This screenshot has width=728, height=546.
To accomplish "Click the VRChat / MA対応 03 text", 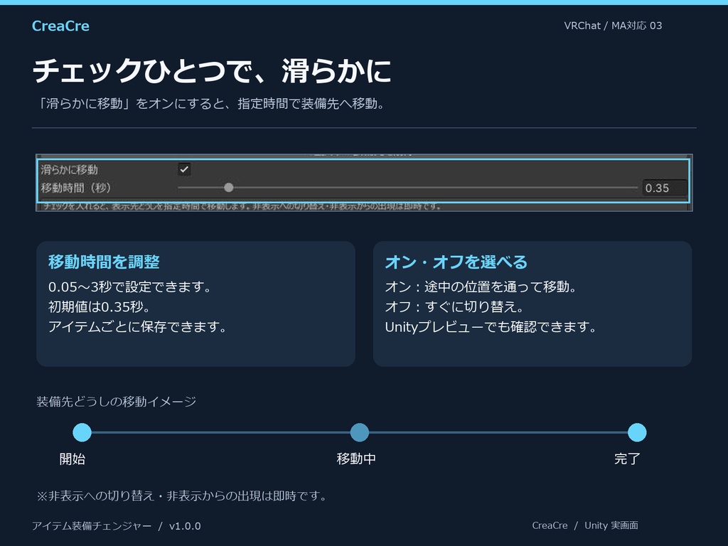I will point(613,26).
